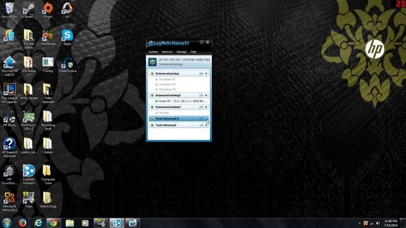Open the Recording Stuff folder
The width and height of the screenshot is (406, 228).
click(x=48, y=121)
